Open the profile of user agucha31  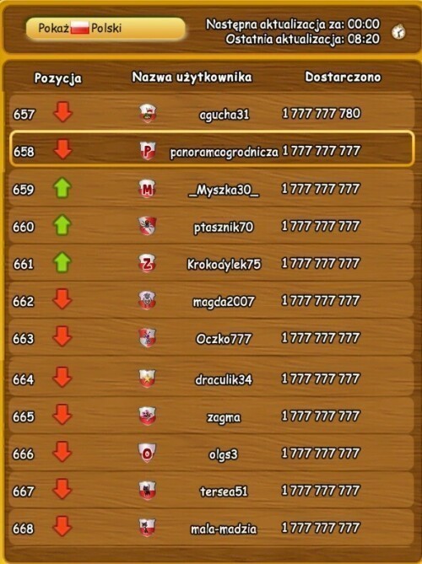coord(224,115)
